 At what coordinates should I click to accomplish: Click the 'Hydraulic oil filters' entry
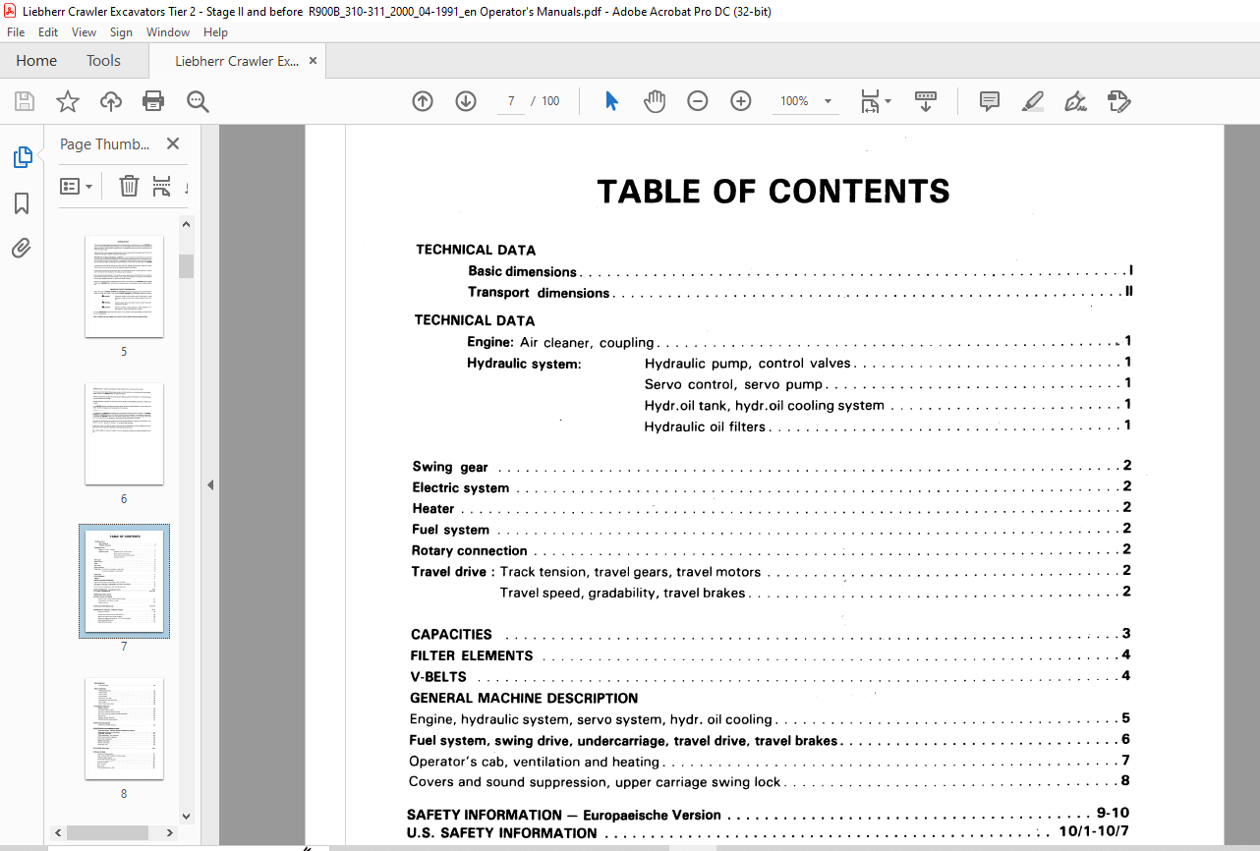[705, 426]
